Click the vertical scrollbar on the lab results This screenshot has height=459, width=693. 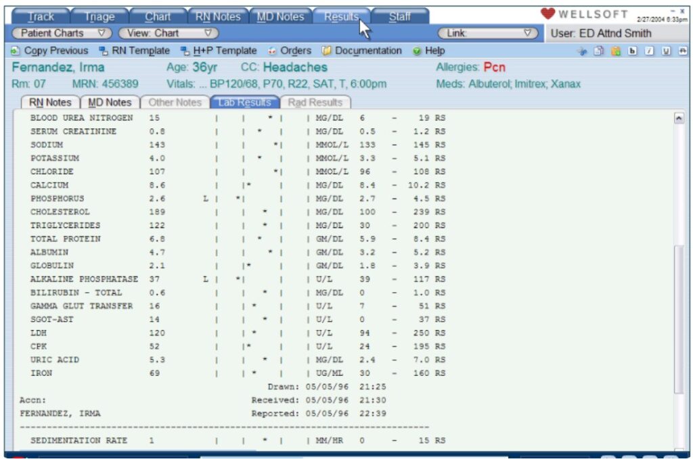(x=680, y=270)
